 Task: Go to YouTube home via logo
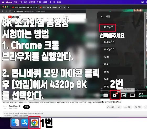point(14,17)
